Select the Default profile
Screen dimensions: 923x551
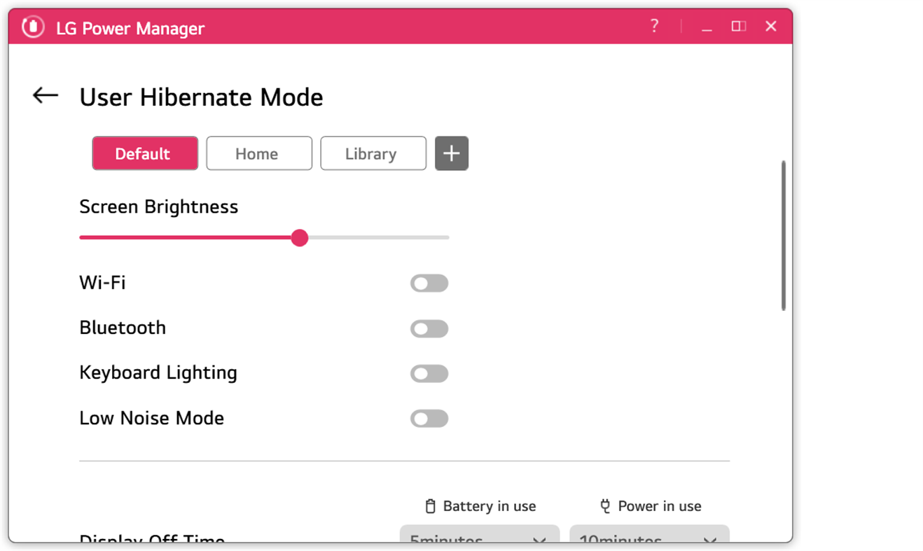click(144, 153)
